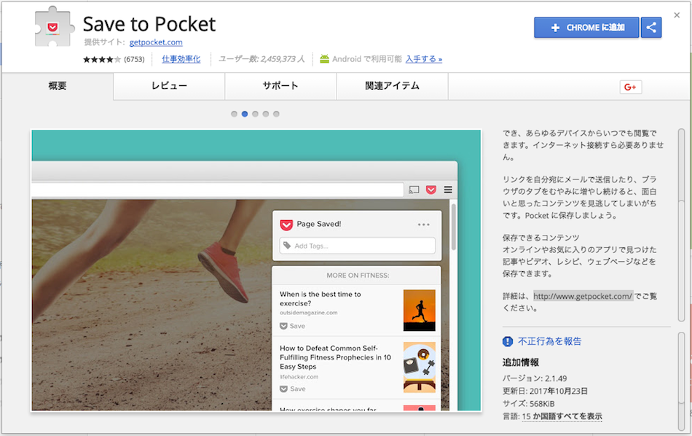Image resolution: width=692 pixels, height=436 pixels.
Task: Click the report abuse exclamation icon
Action: point(508,341)
